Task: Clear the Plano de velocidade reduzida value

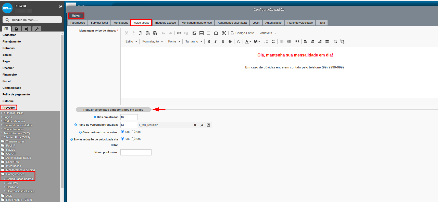Action: pos(195,125)
